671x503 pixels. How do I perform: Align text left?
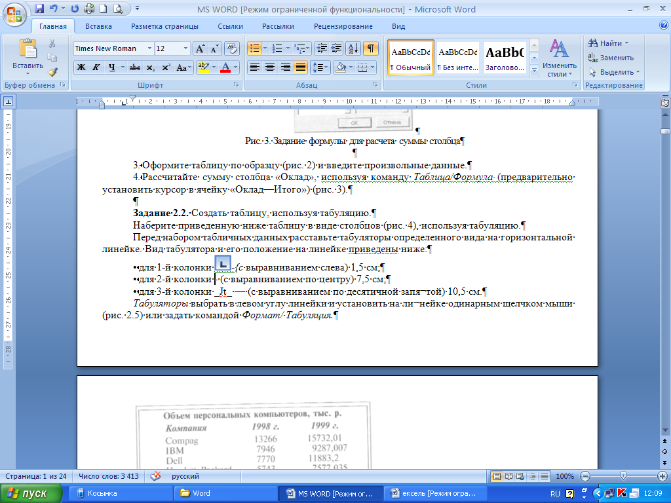255,67
